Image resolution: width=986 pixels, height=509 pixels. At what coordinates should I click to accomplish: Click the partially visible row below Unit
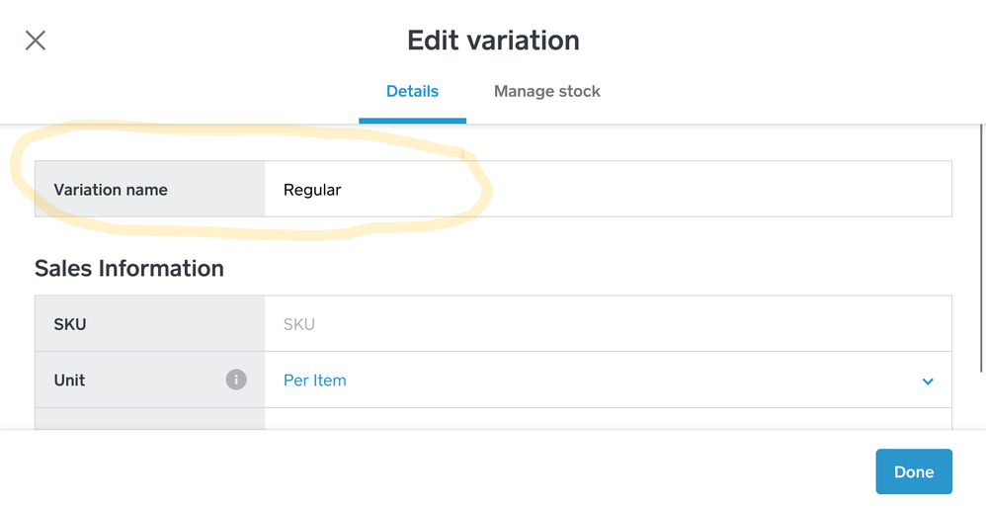coord(149,418)
